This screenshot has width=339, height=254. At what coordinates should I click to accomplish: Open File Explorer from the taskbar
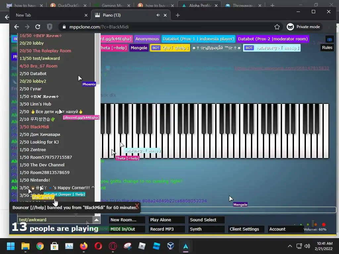click(x=25, y=246)
